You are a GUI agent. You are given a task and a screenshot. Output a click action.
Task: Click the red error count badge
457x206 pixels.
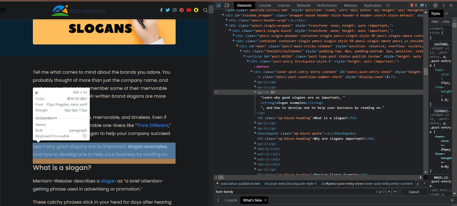(413, 5)
